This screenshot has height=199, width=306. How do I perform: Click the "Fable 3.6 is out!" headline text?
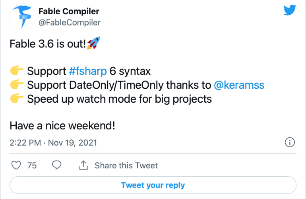pos(48,45)
